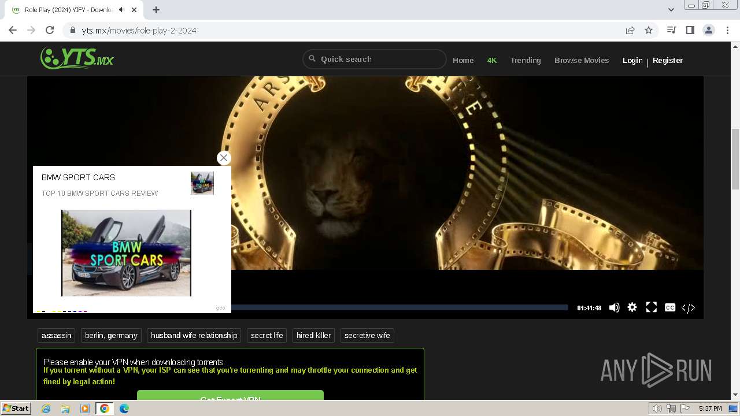View site info lock icon
Viewport: 740px width, 416px height.
[x=72, y=30]
